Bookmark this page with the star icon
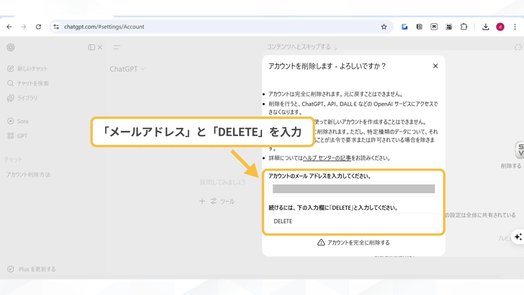 click(x=384, y=26)
